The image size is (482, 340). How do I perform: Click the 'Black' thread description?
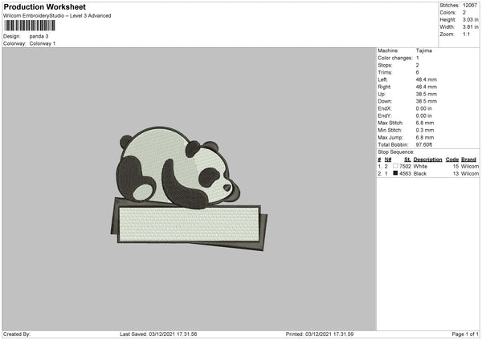point(420,174)
